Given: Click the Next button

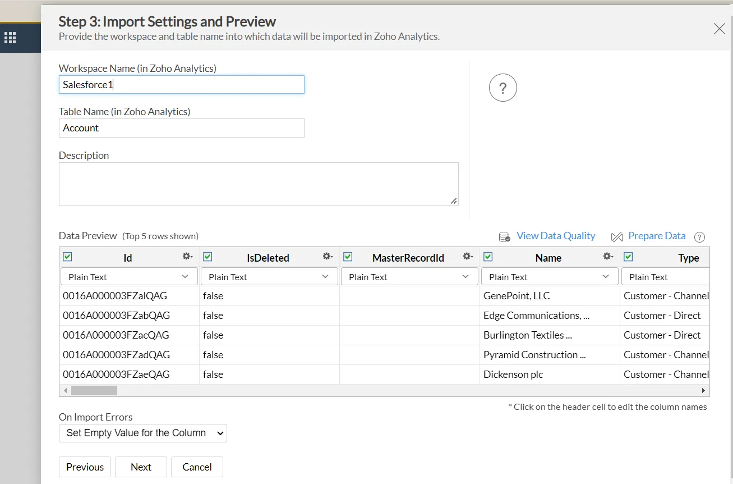Looking at the screenshot, I should click(x=141, y=467).
